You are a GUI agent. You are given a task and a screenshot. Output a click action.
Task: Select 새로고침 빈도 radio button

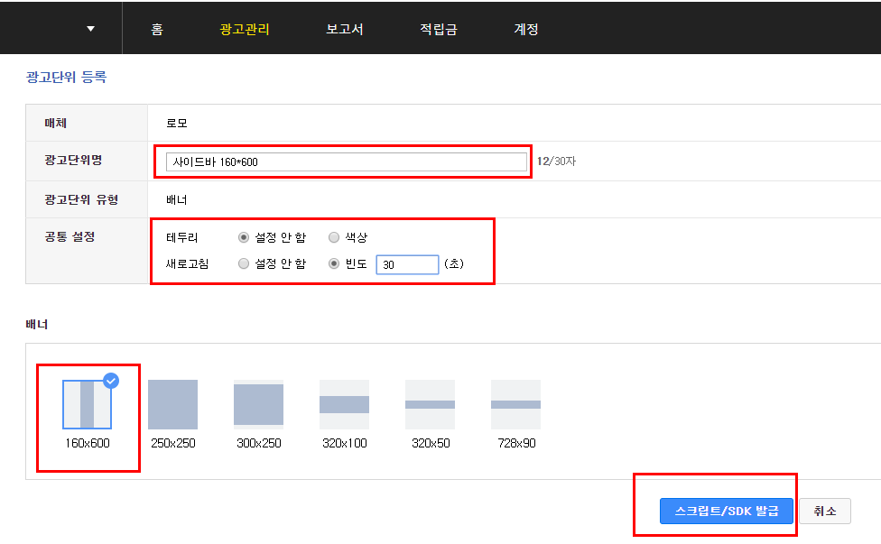[x=334, y=263]
